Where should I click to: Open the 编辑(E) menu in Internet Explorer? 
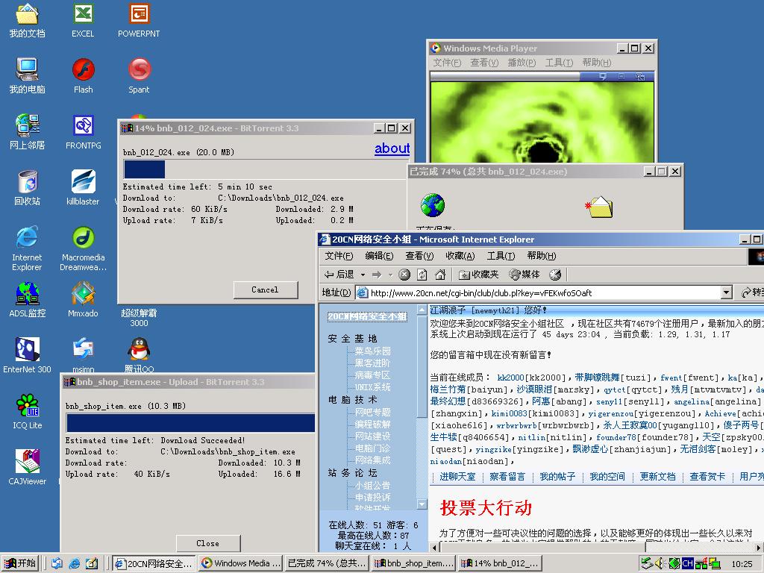click(x=379, y=256)
